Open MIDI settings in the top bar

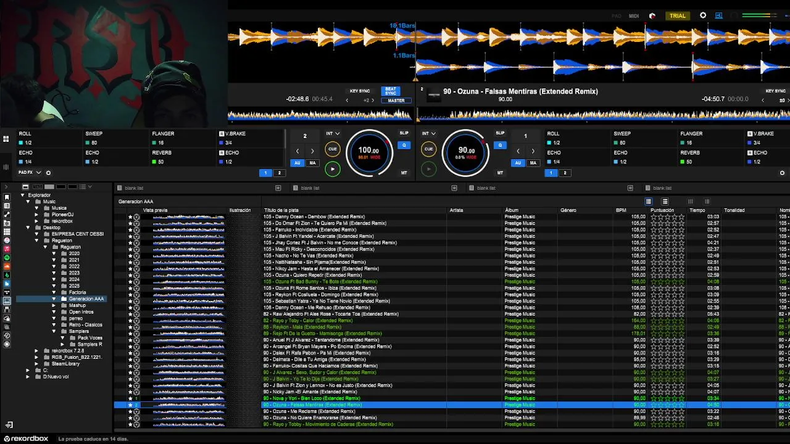634,15
